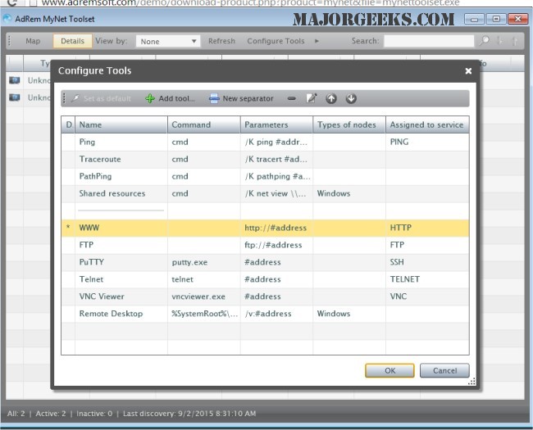Click the http://#address parameter cell
Image resolution: width=533 pixels, height=430 pixels.
click(276, 228)
